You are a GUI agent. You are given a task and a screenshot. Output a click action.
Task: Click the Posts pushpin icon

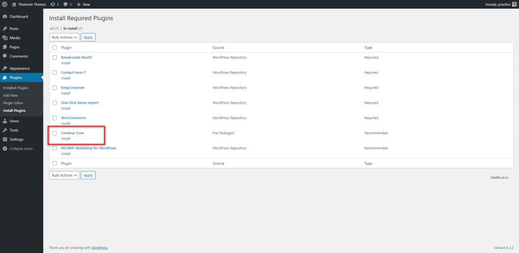tap(5, 29)
